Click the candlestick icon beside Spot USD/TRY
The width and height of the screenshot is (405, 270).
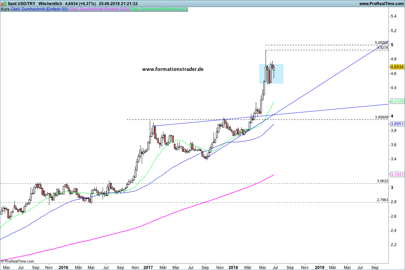(x=4, y=3)
